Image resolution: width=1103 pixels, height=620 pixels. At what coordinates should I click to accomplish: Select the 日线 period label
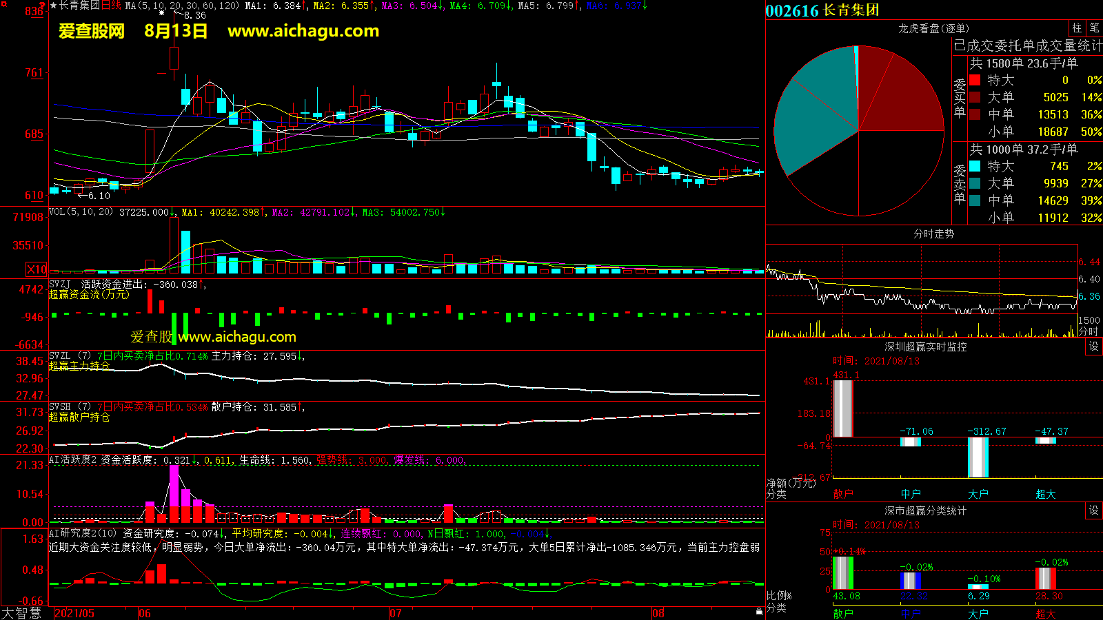(111, 6)
